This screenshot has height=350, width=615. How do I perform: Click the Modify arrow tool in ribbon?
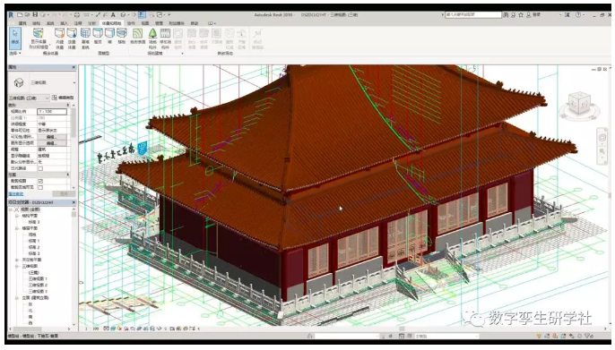coord(15,38)
